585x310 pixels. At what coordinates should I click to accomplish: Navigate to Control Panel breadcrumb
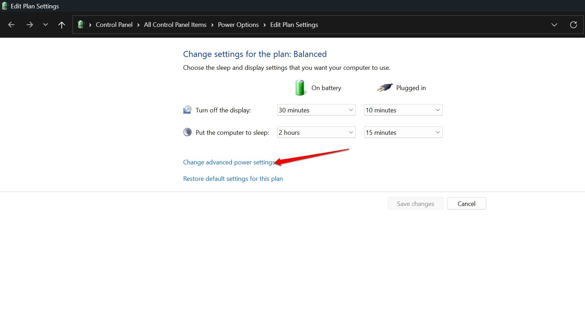pos(114,25)
